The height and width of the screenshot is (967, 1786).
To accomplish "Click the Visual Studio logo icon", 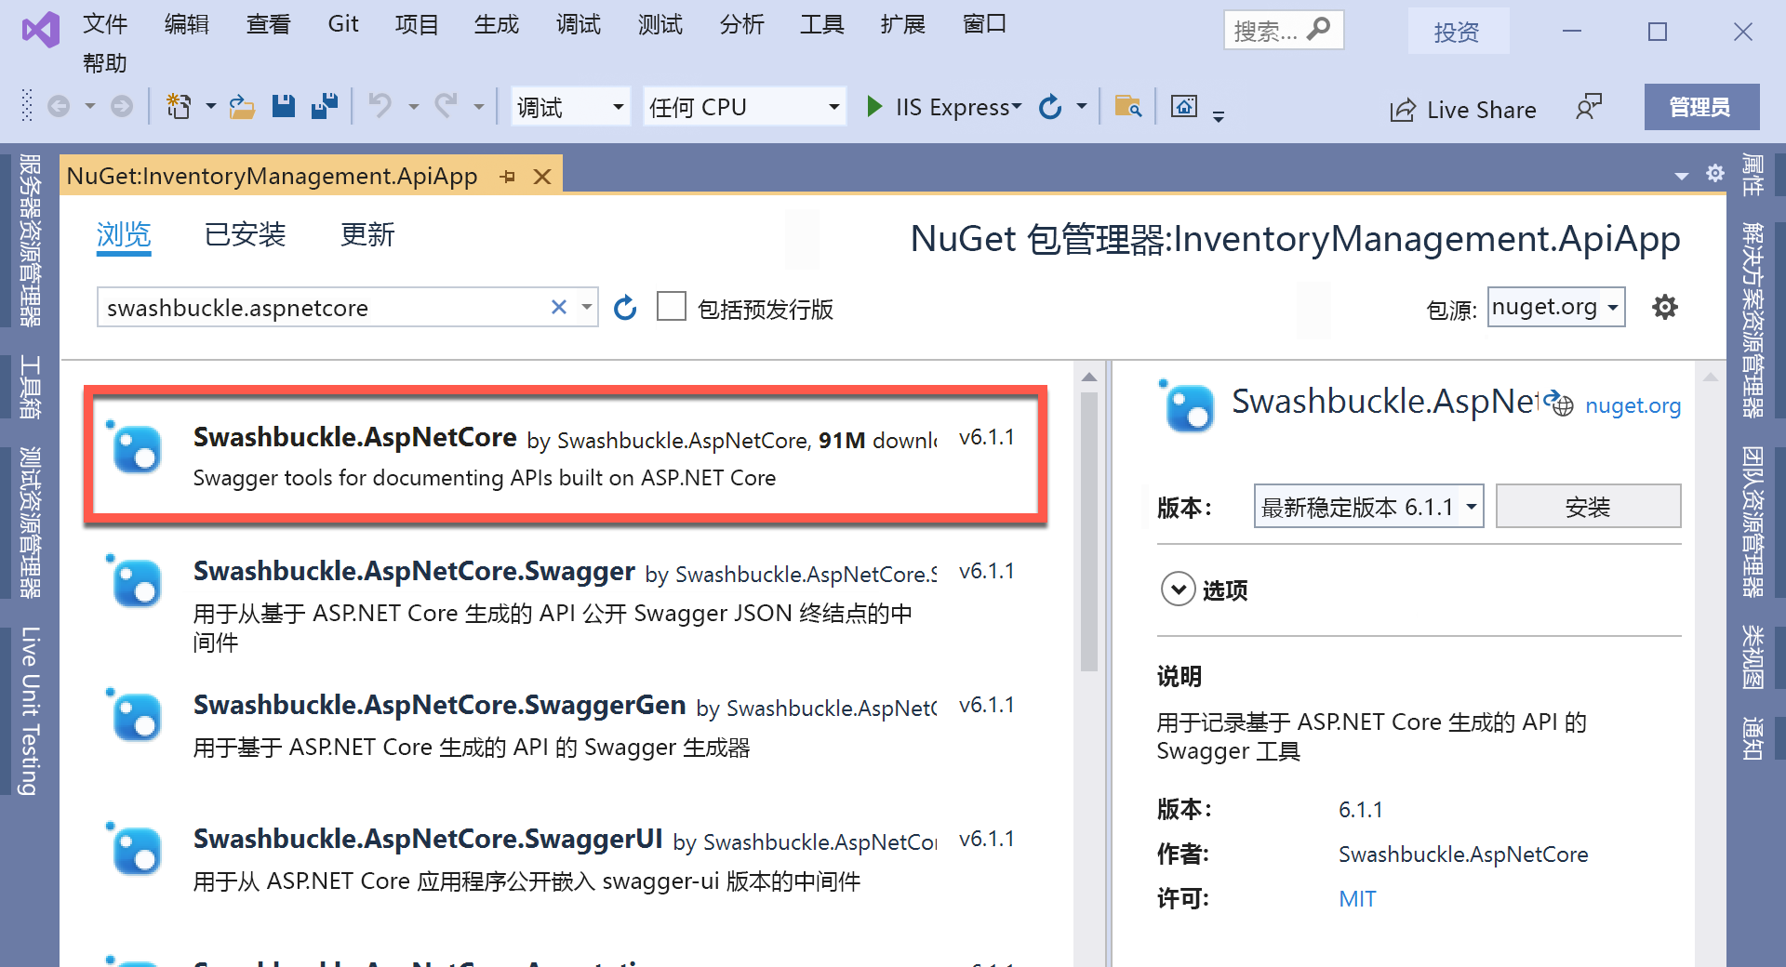I will (x=41, y=31).
